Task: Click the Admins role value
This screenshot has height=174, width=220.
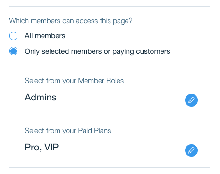Action: [x=41, y=97]
